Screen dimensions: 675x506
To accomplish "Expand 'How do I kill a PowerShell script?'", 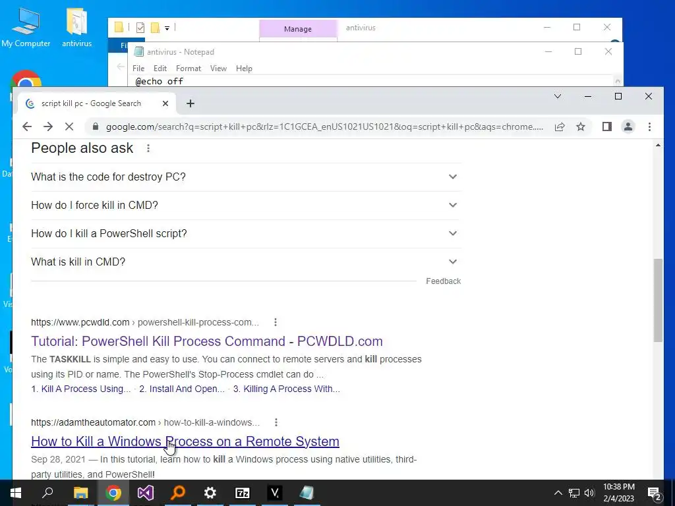I will [x=246, y=234].
